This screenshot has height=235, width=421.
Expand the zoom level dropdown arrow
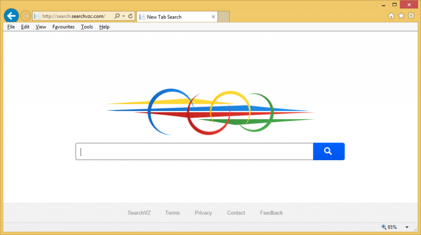coord(407,227)
